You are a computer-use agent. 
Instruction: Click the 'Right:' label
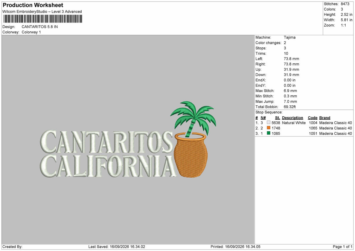click(x=261, y=64)
